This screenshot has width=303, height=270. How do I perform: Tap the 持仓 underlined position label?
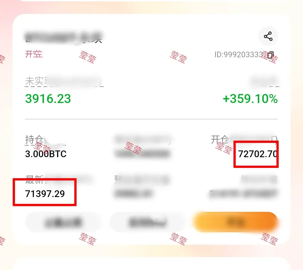[x=45, y=139]
